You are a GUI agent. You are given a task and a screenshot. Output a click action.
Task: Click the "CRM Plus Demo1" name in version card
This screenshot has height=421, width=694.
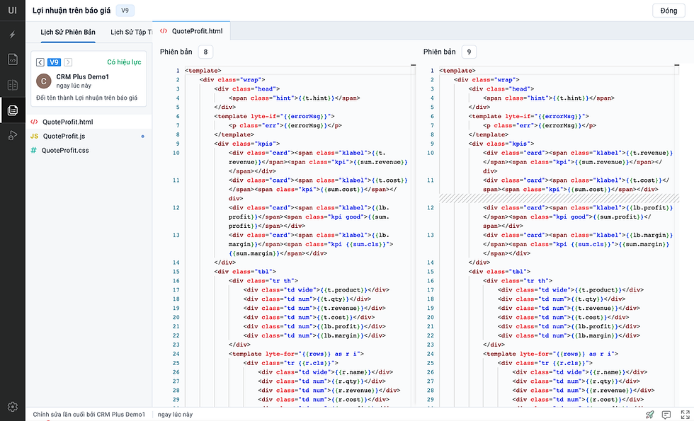(82, 77)
